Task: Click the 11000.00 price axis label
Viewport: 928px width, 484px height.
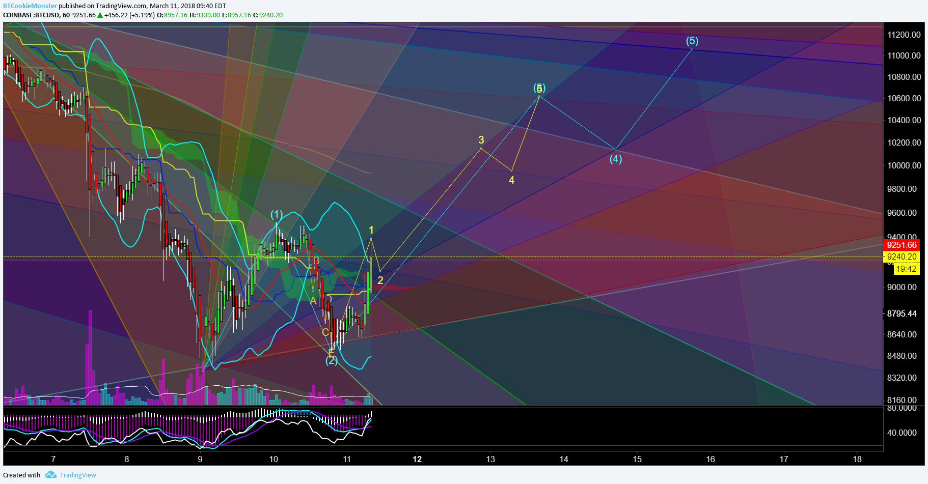Action: pos(904,55)
